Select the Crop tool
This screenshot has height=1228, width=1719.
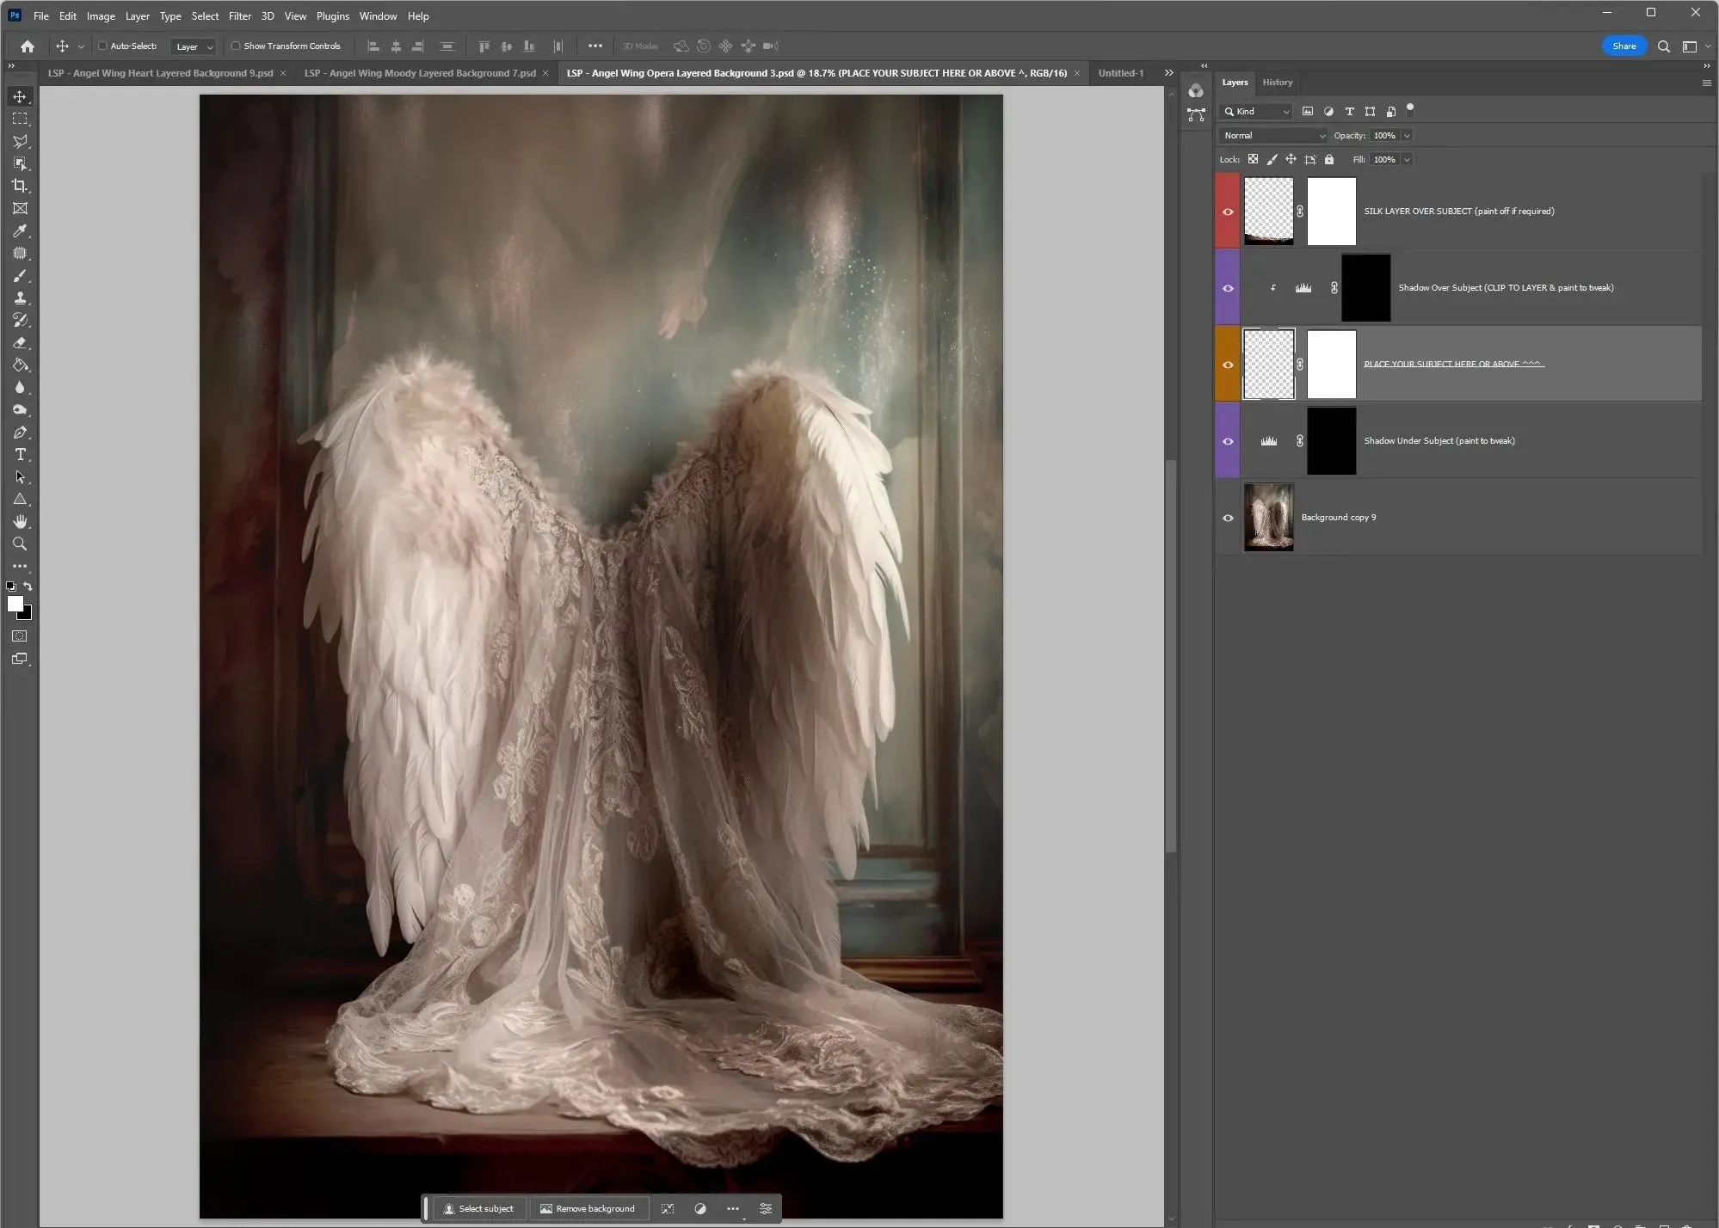20,186
